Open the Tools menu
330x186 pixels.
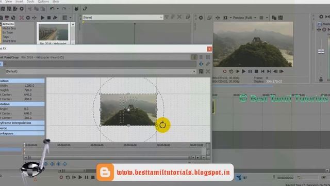coord(30,2)
